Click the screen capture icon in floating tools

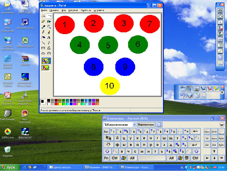183,88
